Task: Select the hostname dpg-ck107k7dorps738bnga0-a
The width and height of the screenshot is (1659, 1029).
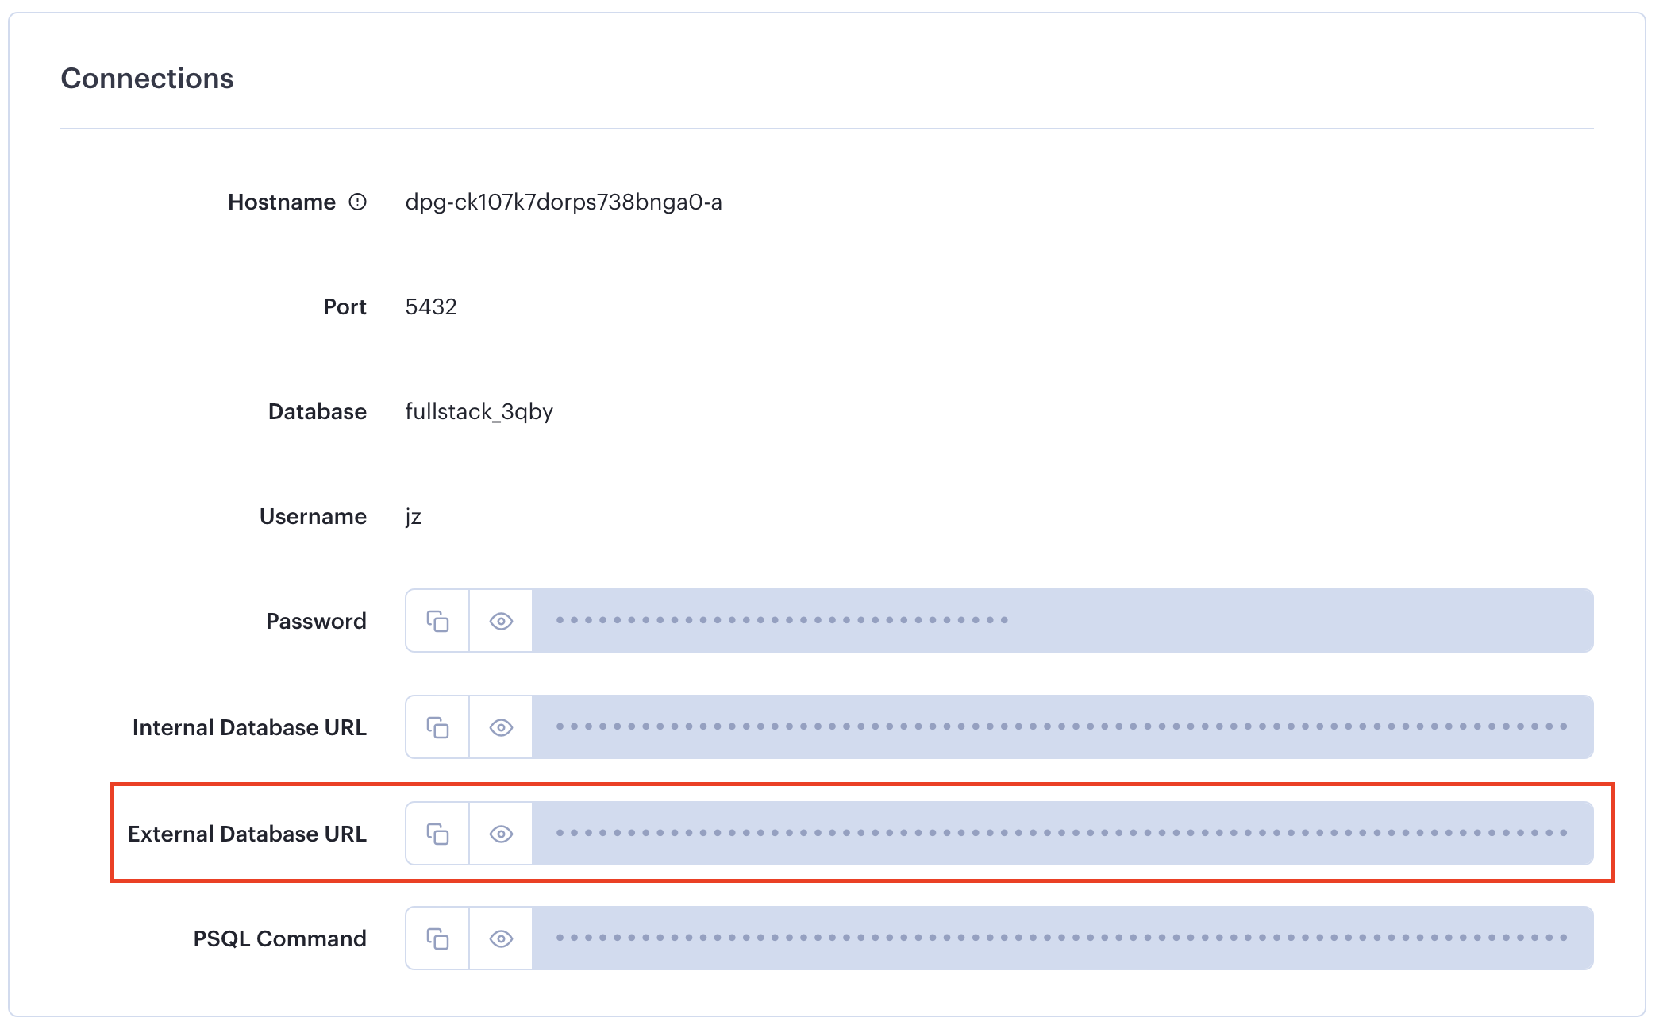Action: tap(566, 201)
